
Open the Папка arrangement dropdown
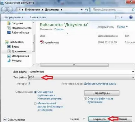(122, 27)
